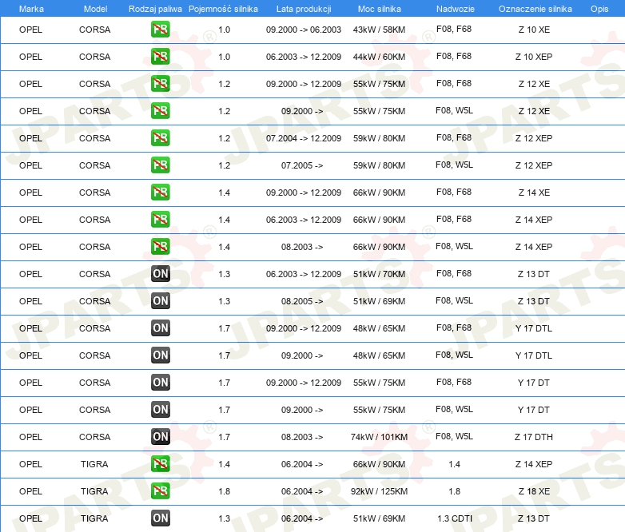The height and width of the screenshot is (532, 625).
Task: Click petrol icon in Tigra Z 14 XEP row
Action: click(x=160, y=464)
